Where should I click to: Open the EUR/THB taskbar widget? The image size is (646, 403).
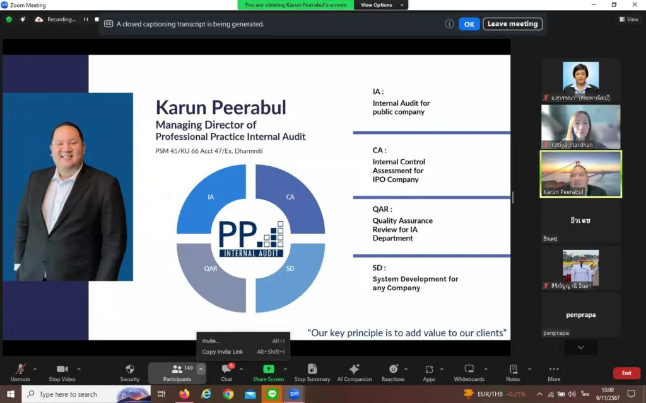[495, 394]
